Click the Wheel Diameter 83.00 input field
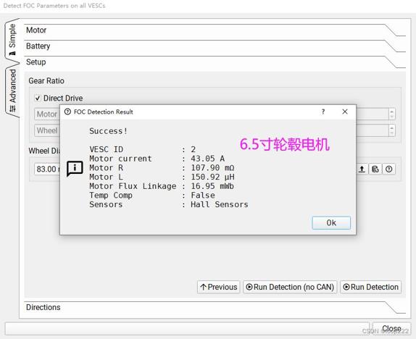The width and height of the screenshot is (416, 339). (x=47, y=169)
